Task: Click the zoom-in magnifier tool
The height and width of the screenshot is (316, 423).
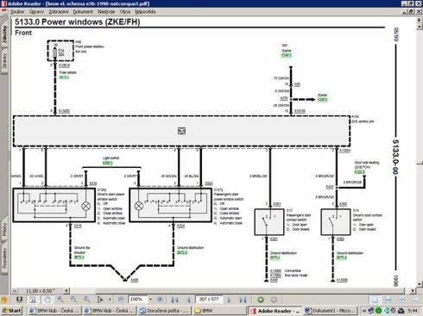Action: tap(60, 300)
